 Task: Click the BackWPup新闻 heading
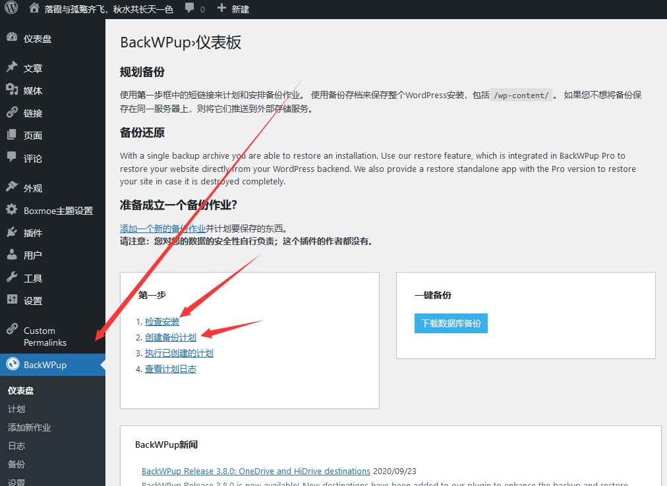tap(166, 445)
